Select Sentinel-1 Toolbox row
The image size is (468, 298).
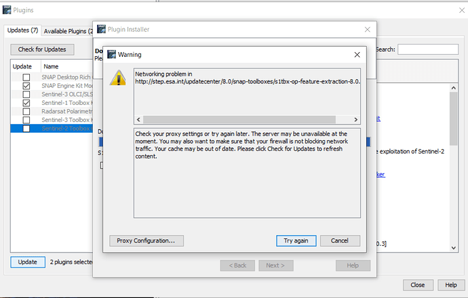coord(52,103)
